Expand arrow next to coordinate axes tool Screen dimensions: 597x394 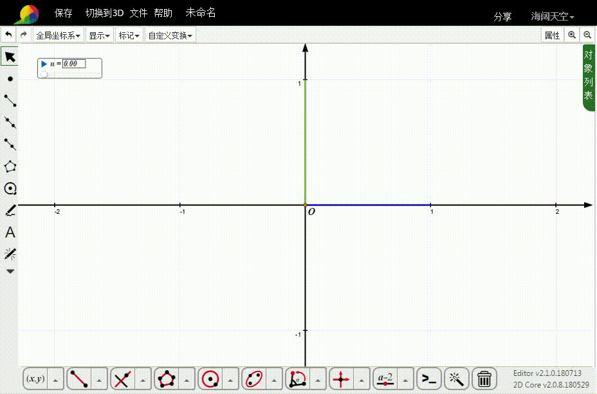362,380
